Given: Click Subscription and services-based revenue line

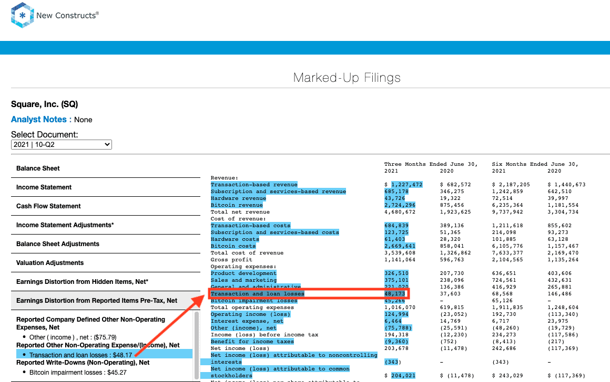Looking at the screenshot, I should (x=278, y=192).
